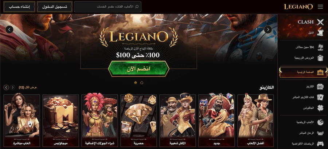Go to next banner with right arrow
The height and width of the screenshot is (149, 328).
pos(268,30)
